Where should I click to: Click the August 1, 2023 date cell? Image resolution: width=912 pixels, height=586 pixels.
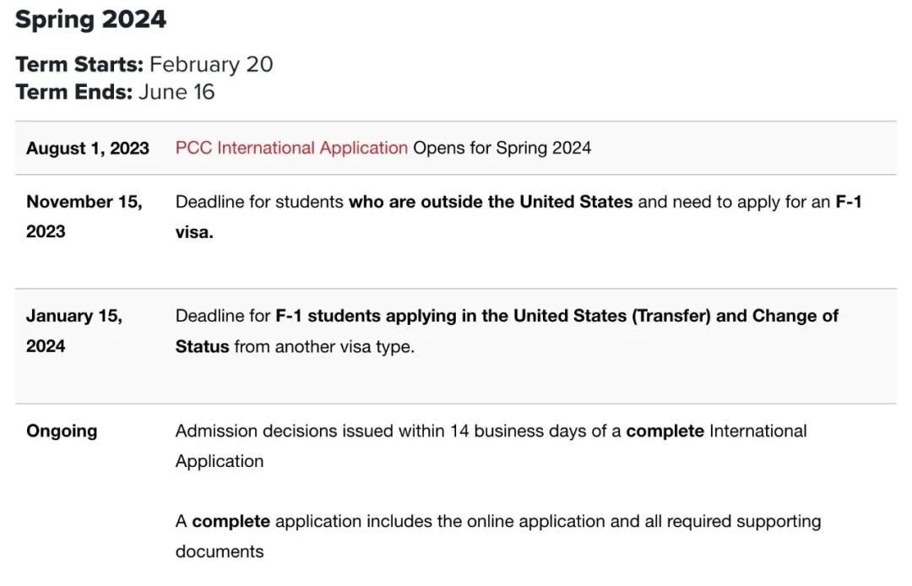tap(88, 149)
